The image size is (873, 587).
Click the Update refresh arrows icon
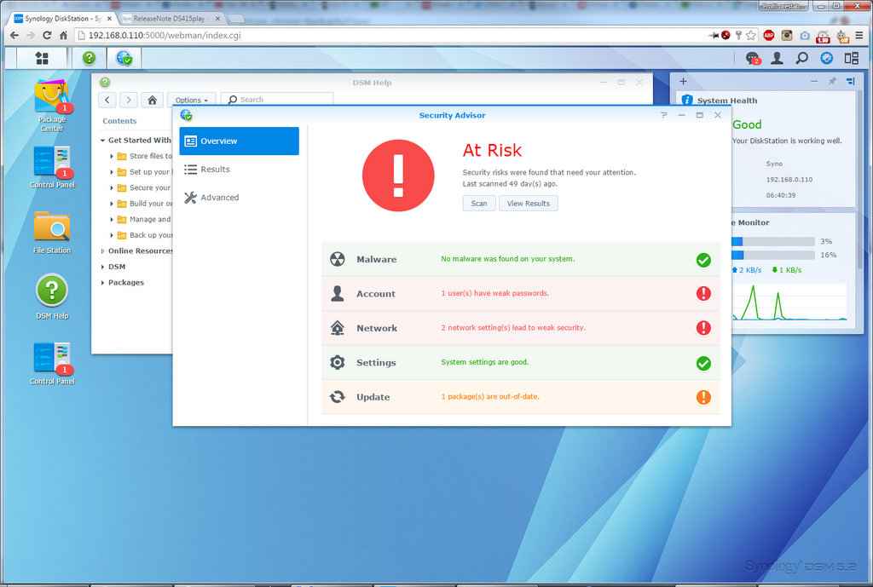point(338,397)
